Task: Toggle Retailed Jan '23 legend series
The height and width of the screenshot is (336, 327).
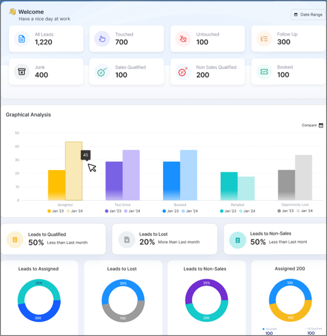Action: pyautogui.click(x=228, y=211)
